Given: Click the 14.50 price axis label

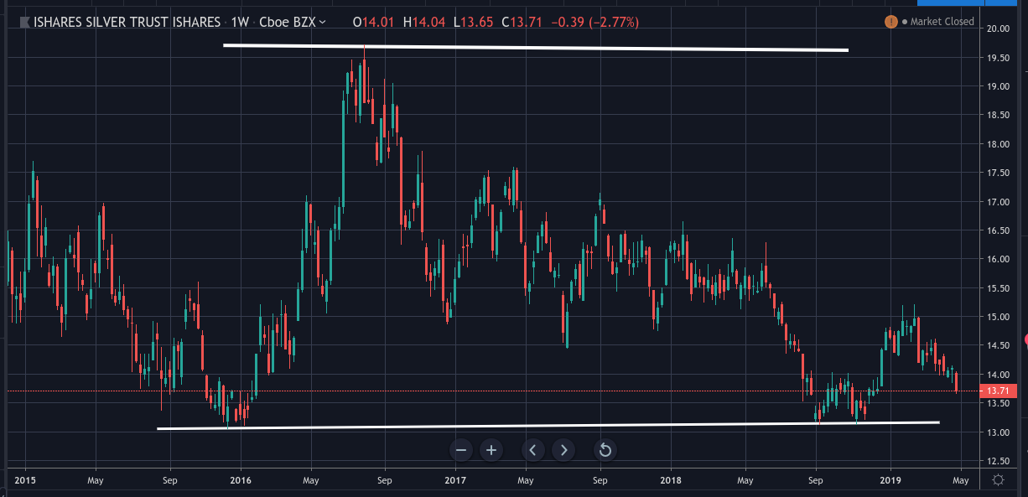Looking at the screenshot, I should (x=998, y=345).
